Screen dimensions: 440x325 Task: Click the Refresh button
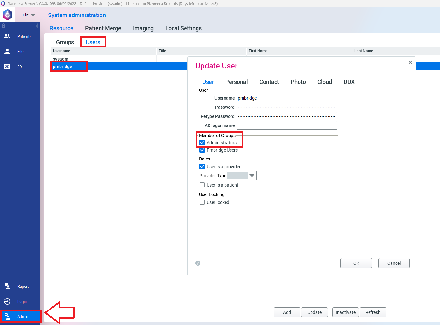pos(373,312)
